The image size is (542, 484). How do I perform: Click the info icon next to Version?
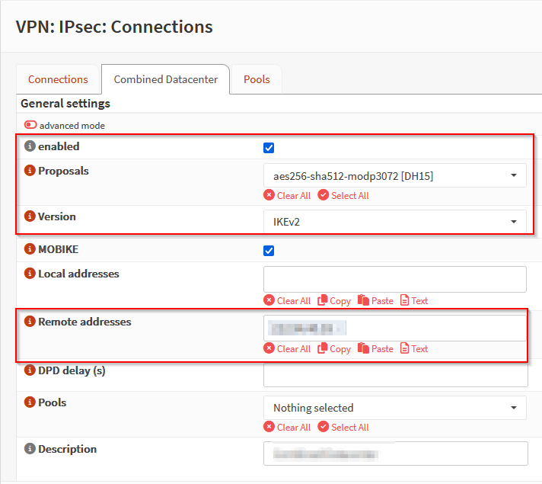pos(30,217)
